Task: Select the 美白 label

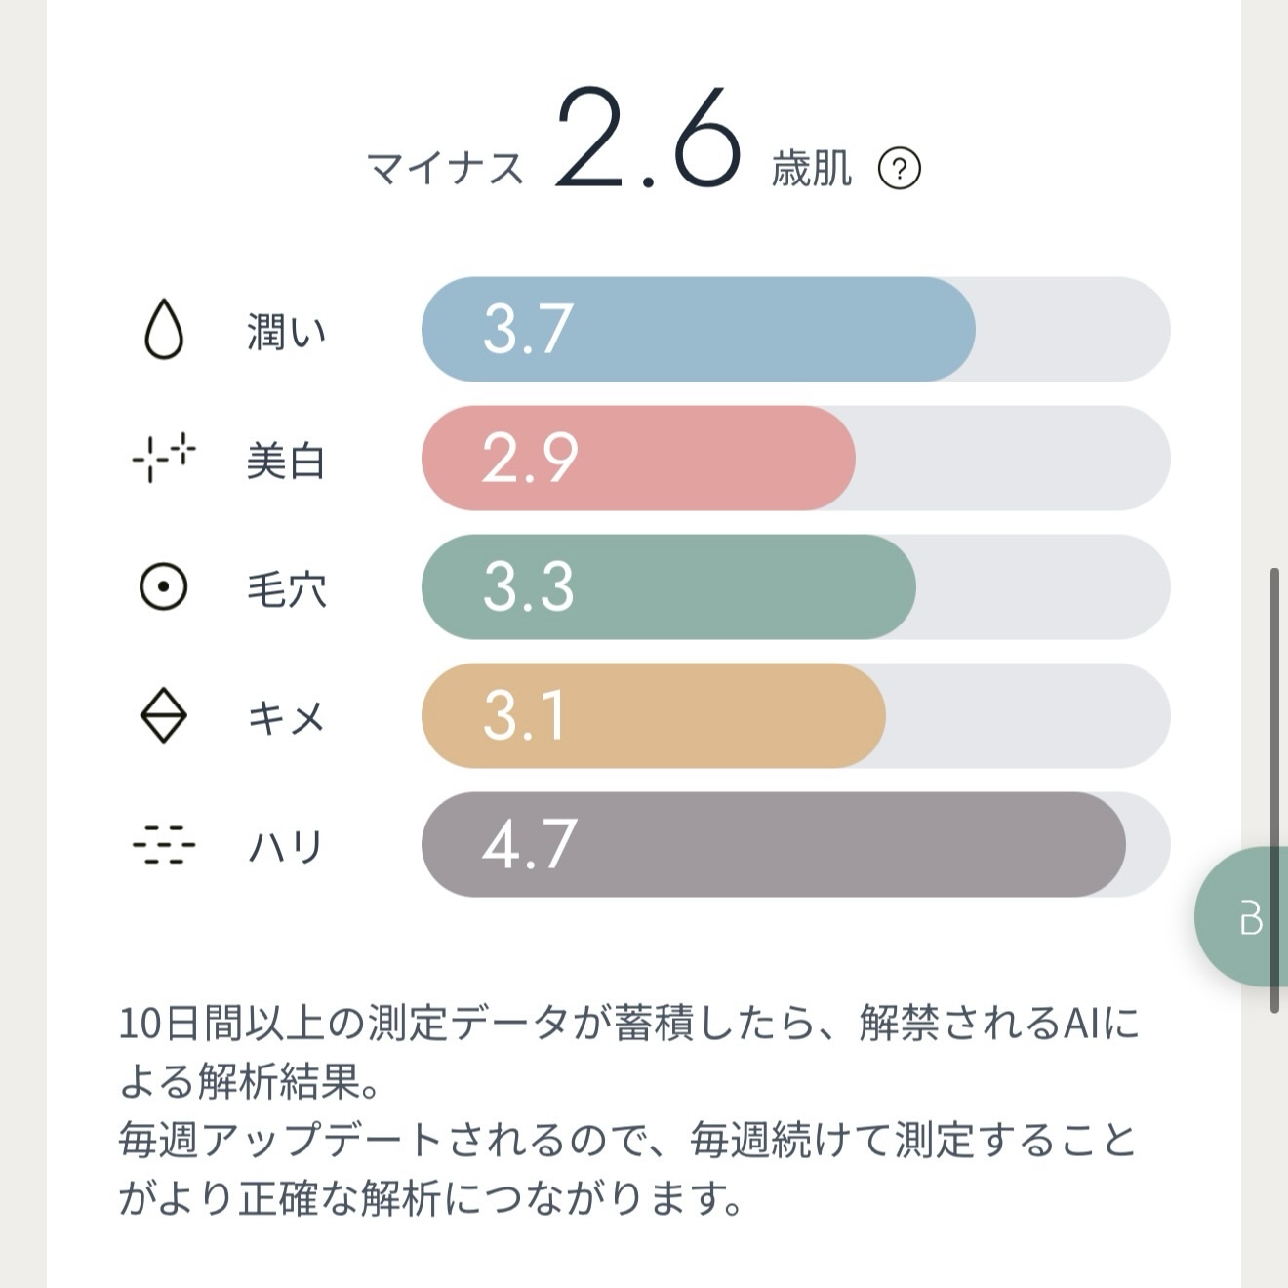Action: [286, 461]
